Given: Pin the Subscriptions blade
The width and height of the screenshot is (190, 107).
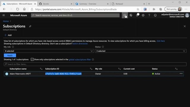Looking at the screenshot, I should (30, 26).
